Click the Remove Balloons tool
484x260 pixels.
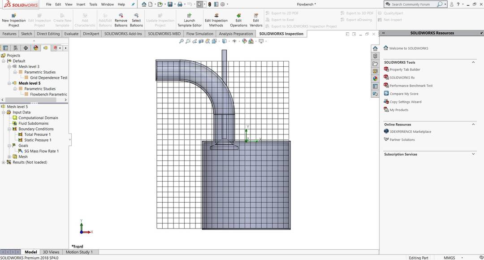point(121,20)
